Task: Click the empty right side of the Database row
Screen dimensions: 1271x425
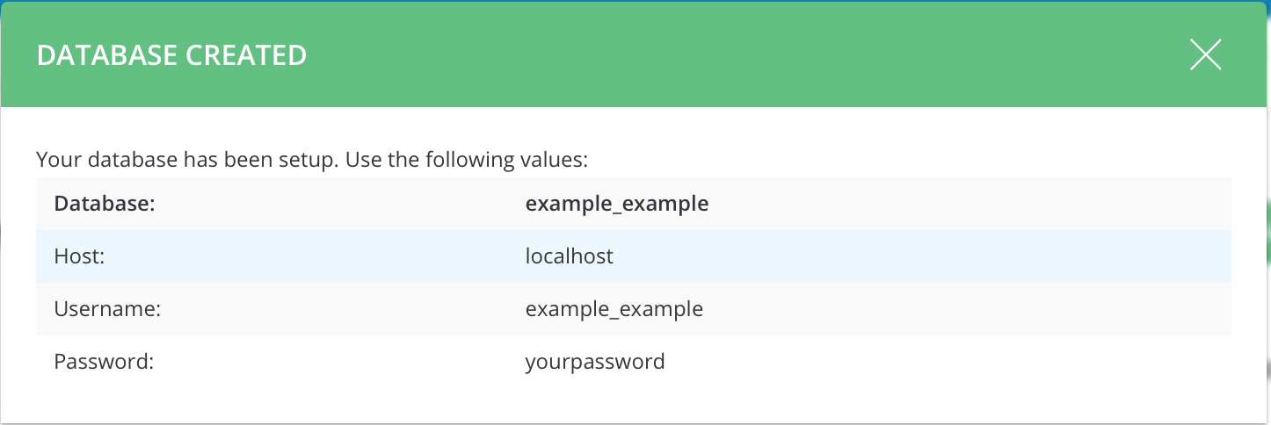Action: click(x=967, y=204)
